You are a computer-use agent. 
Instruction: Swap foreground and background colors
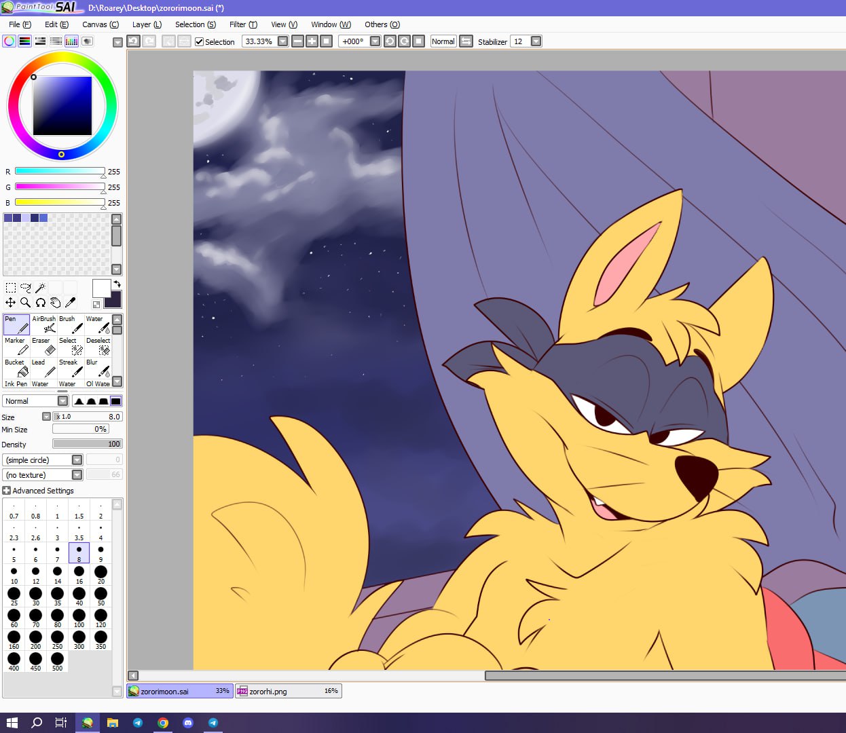coord(117,284)
